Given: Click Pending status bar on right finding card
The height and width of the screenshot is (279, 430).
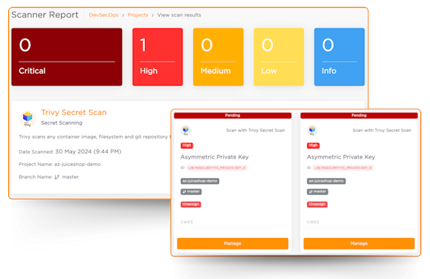Looking at the screenshot, I should click(x=359, y=115).
